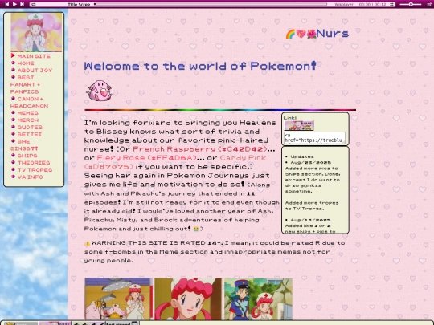Skip to the next track in the music player

coord(23,4)
